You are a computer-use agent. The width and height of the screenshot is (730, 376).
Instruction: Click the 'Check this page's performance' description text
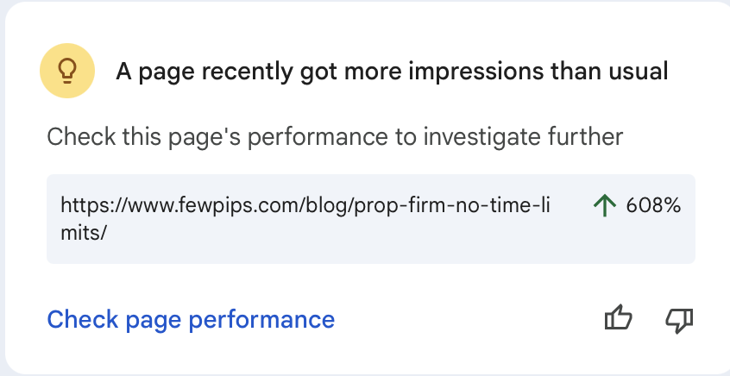[335, 137]
